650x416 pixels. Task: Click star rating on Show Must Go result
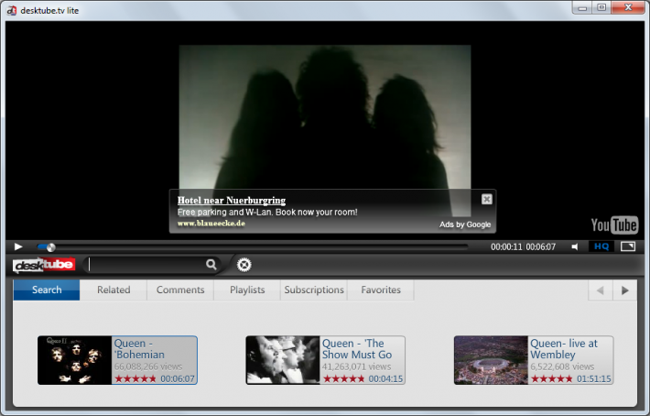[343, 378]
